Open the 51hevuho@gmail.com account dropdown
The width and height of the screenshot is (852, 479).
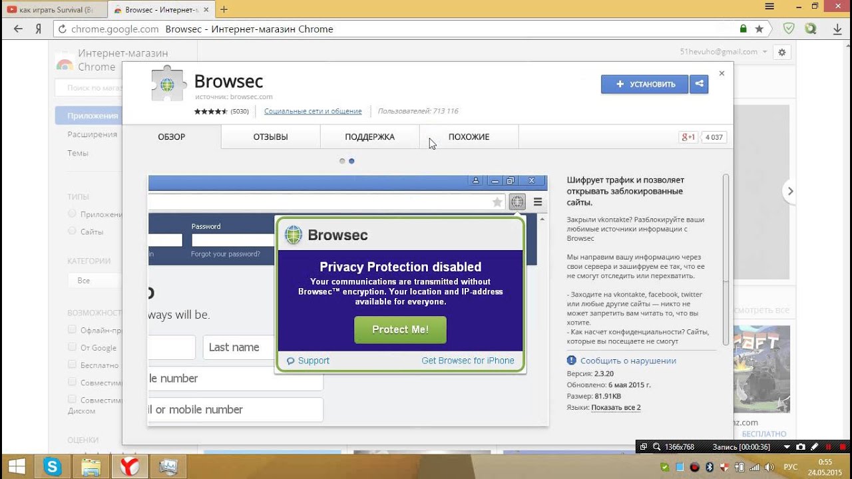724,52
